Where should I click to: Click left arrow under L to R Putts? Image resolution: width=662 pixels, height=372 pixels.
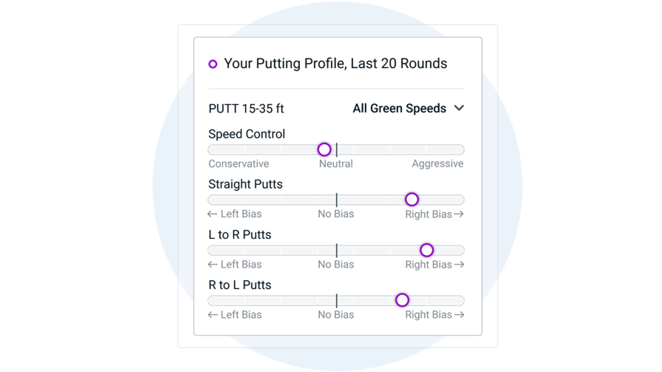[213, 265]
